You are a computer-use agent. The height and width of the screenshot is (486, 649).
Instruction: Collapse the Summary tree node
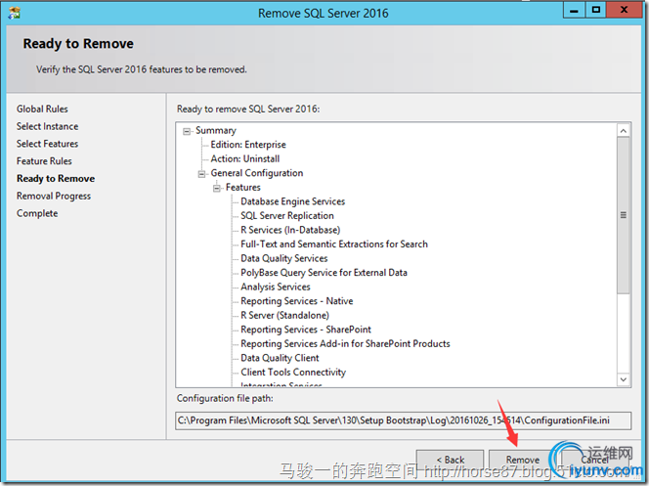[x=187, y=131]
